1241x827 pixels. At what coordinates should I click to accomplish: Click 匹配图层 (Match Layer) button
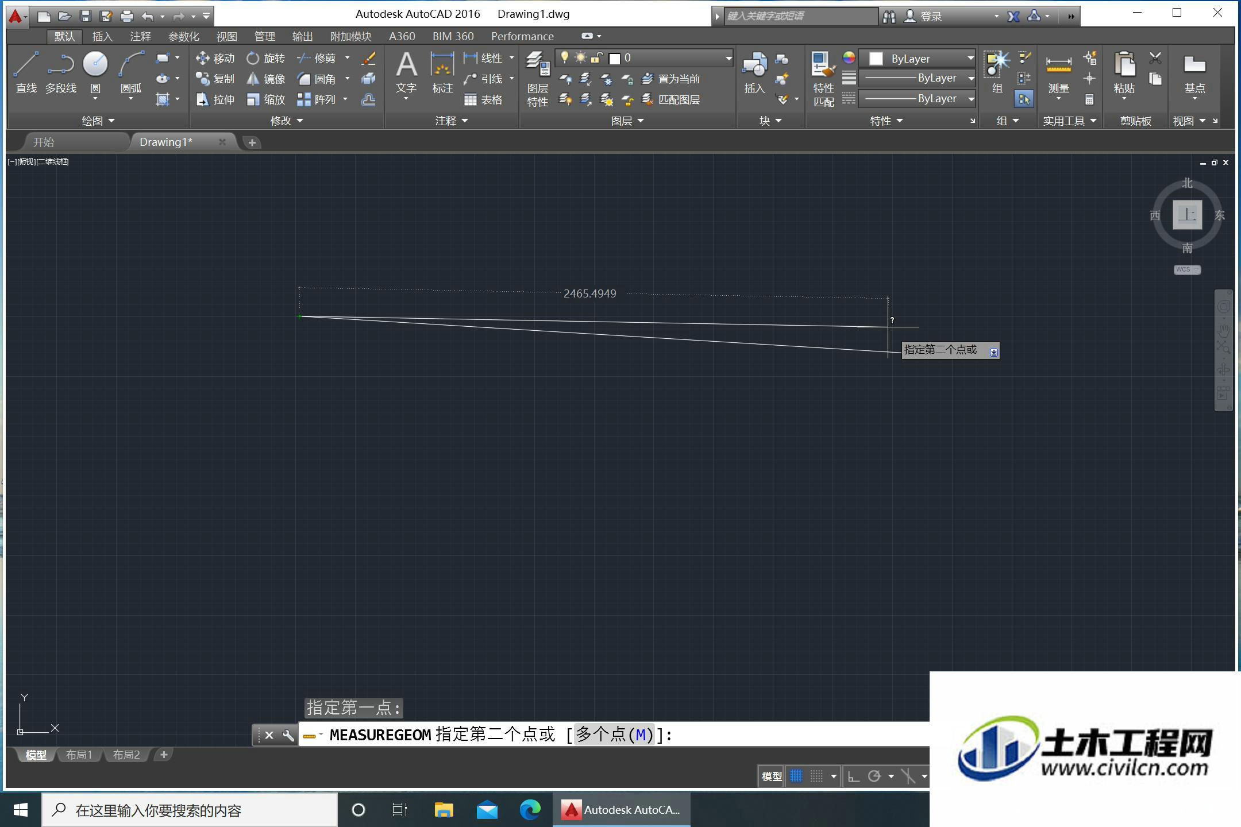[670, 99]
